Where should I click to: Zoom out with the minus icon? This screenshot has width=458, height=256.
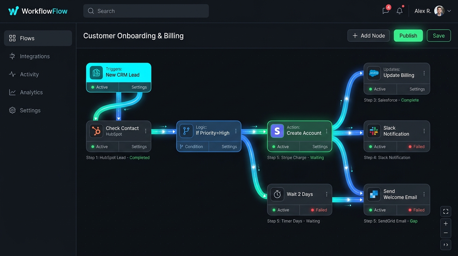[x=446, y=233]
